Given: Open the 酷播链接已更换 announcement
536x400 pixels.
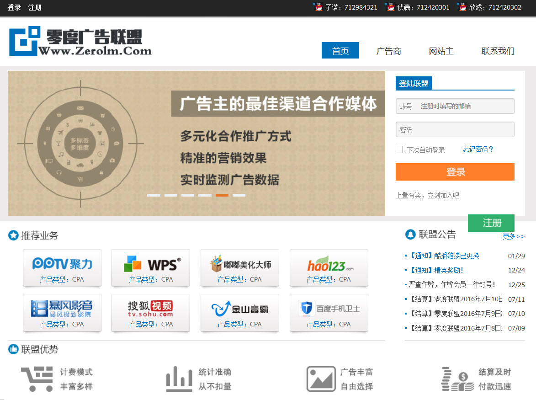Looking at the screenshot, I should pyautogui.click(x=444, y=256).
